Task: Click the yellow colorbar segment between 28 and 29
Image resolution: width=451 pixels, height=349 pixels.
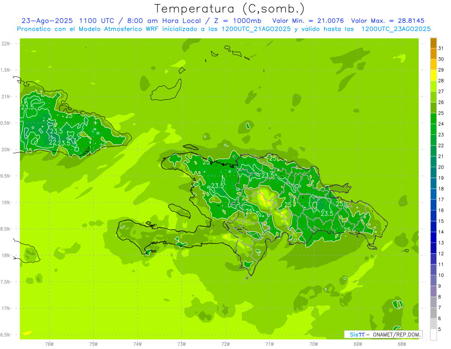Action: click(433, 75)
